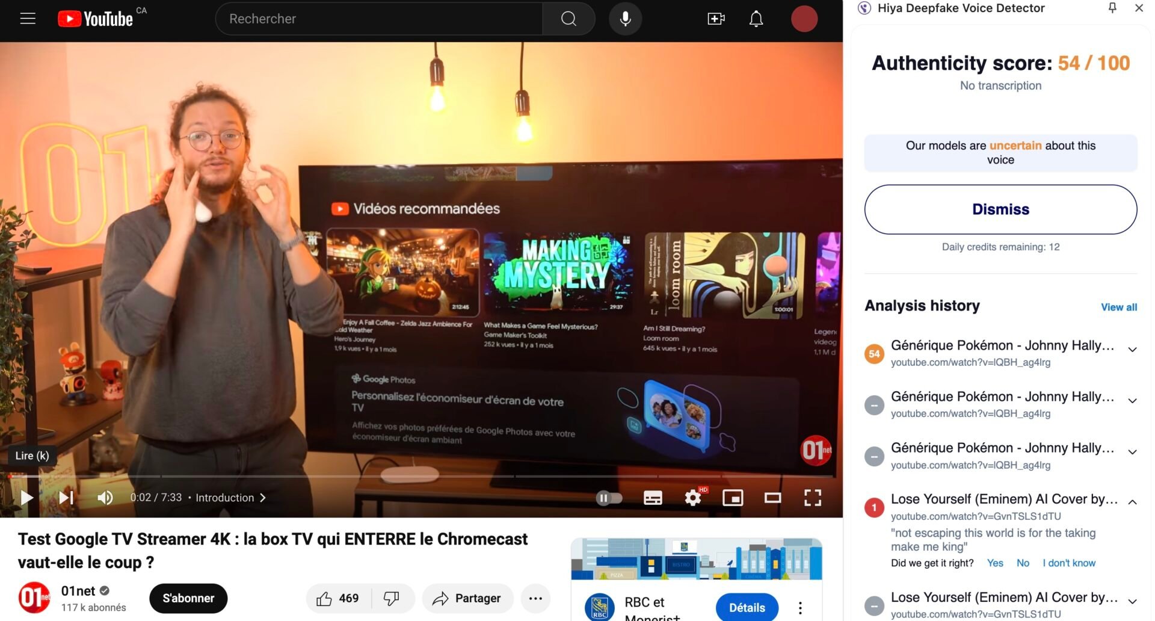View all analysis history
Image resolution: width=1155 pixels, height=621 pixels.
1119,307
